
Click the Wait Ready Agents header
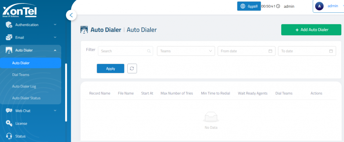[253, 93]
